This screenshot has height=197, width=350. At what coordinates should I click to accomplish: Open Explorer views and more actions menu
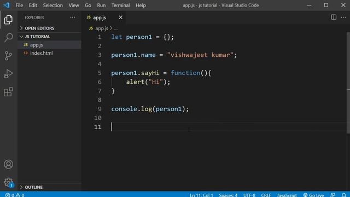pyautogui.click(x=73, y=18)
